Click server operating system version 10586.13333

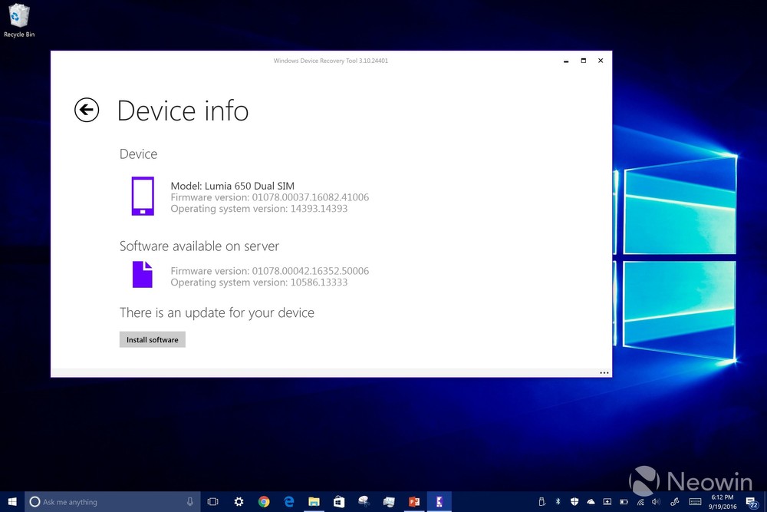(x=258, y=282)
